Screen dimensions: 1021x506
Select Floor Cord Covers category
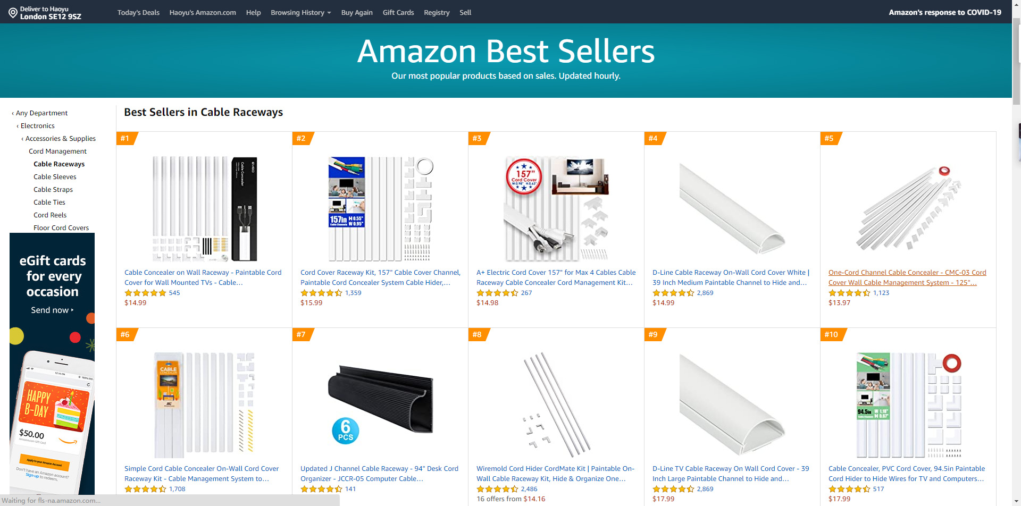pos(61,228)
